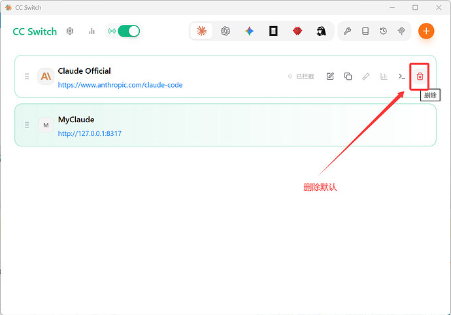This screenshot has height=315, width=451.
Task: Open usage chart icon for Claude Official
Action: tap(384, 76)
